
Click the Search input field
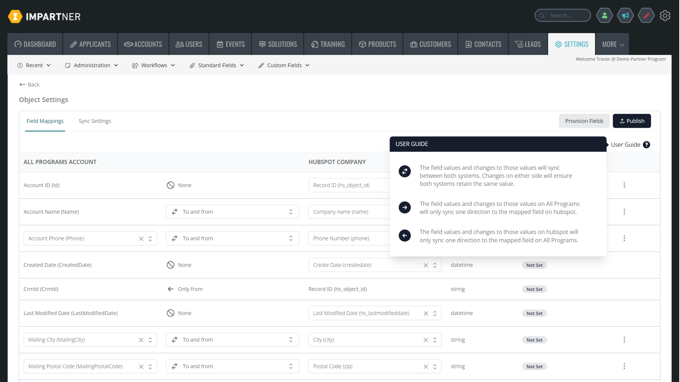click(563, 16)
